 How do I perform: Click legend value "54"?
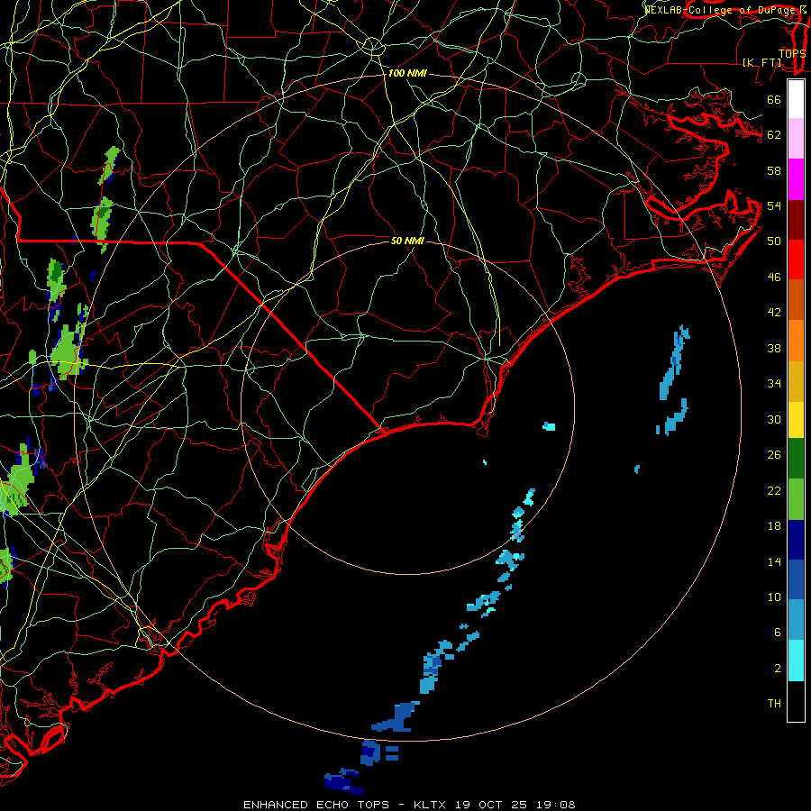point(774,205)
